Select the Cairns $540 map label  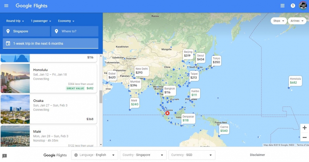[x=224, y=129]
